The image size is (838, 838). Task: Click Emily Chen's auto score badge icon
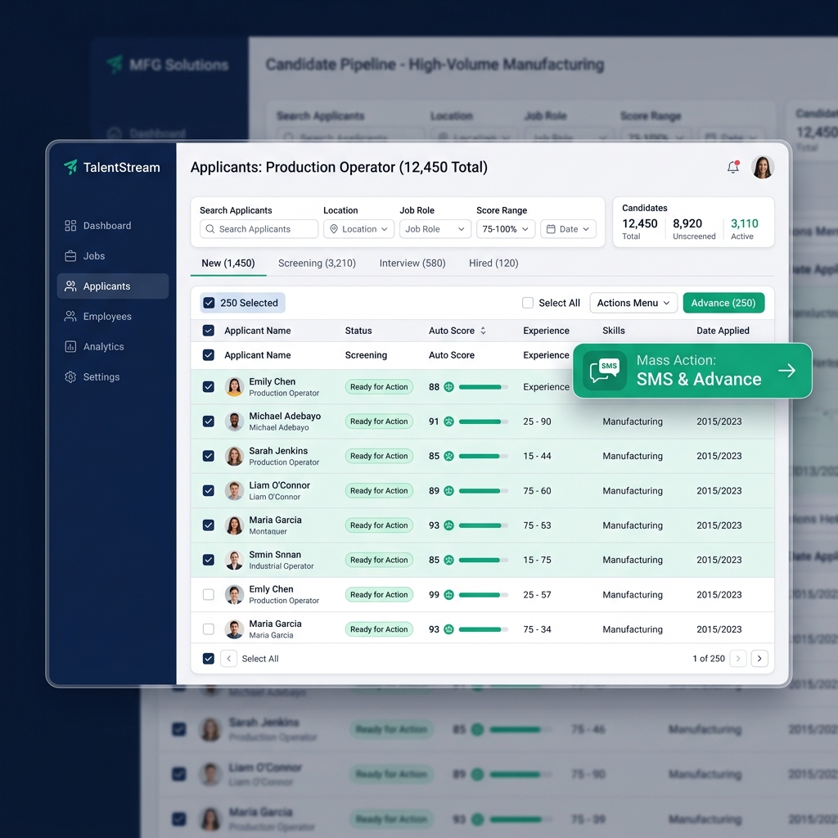[449, 387]
